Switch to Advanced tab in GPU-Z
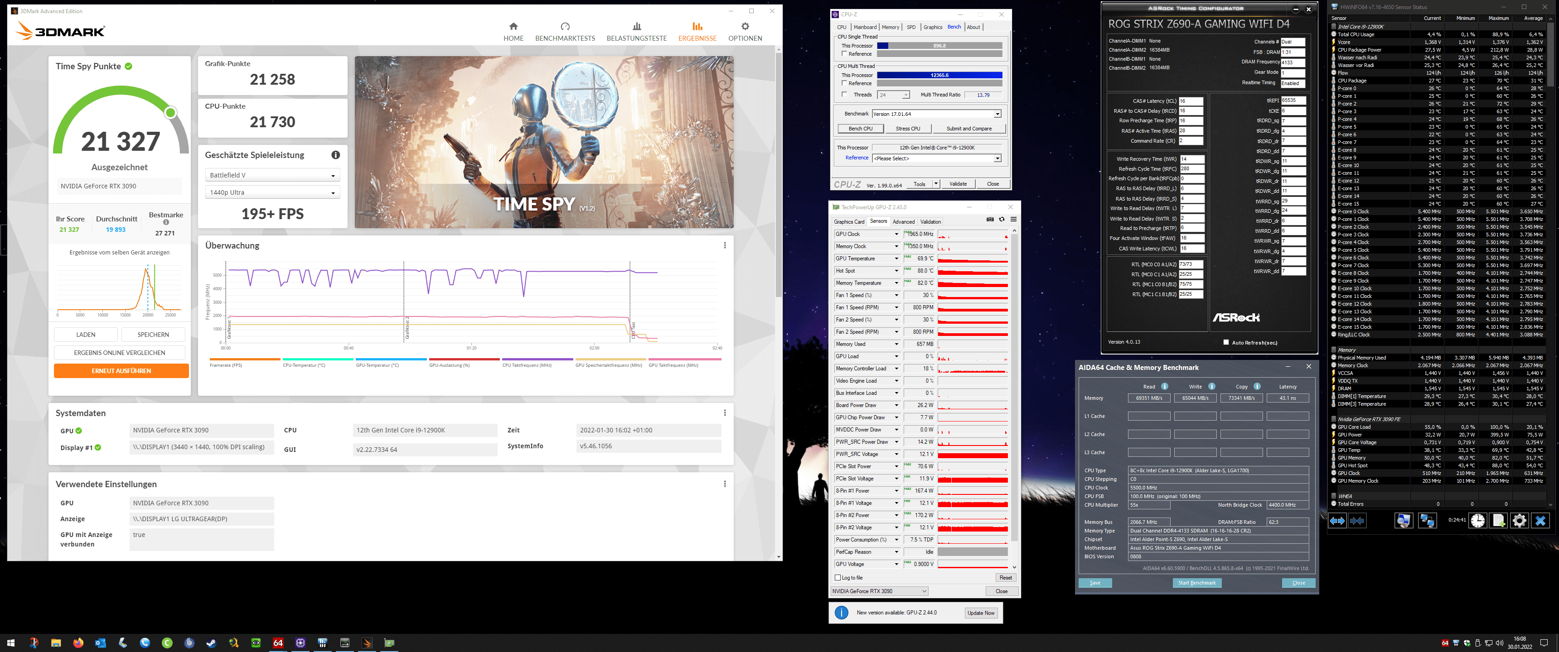This screenshot has height=652, width=1559. (903, 221)
